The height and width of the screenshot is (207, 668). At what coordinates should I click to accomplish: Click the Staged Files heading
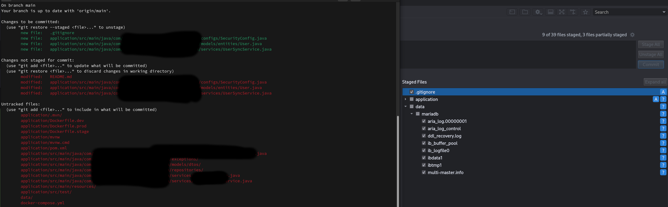tap(414, 82)
